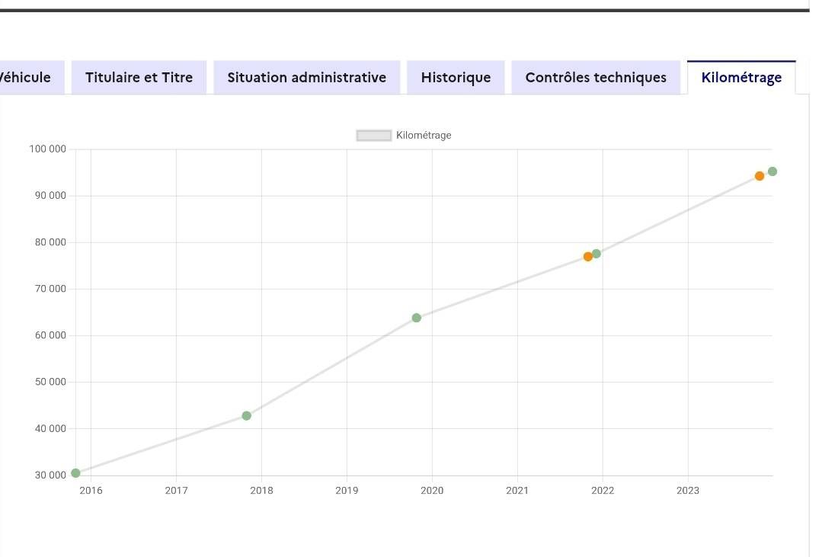Screen dimensions: 822x557
Task: Click the 80 000 y-axis label
Action: pos(50,242)
